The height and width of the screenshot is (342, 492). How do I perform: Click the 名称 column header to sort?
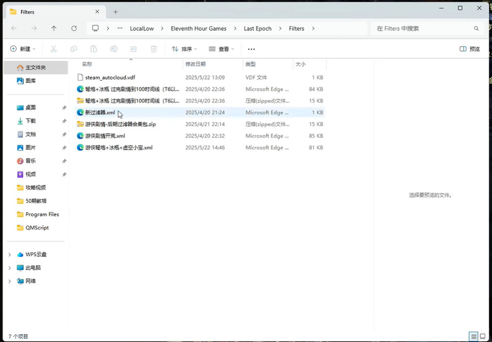click(x=87, y=64)
